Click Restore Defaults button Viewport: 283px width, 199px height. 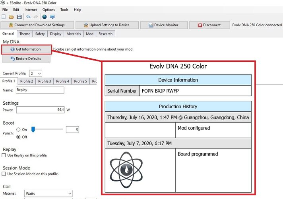coord(26,59)
